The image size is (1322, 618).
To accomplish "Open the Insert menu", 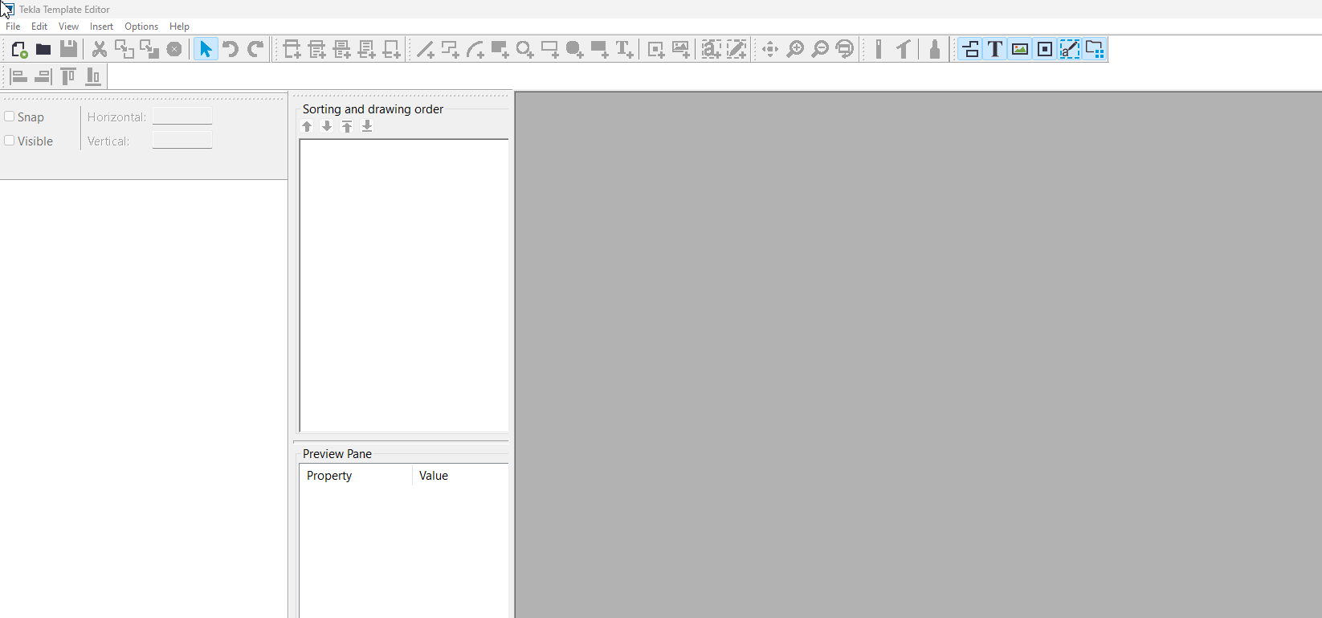I will (x=101, y=27).
